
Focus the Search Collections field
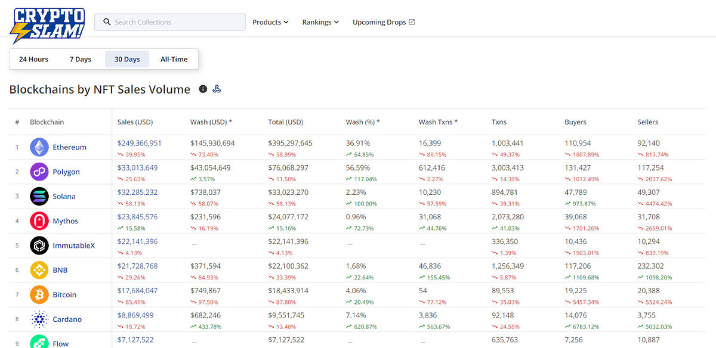(x=170, y=22)
